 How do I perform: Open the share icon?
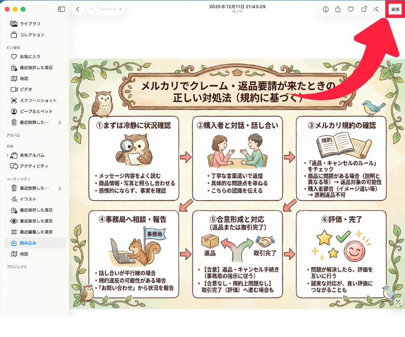(x=338, y=9)
